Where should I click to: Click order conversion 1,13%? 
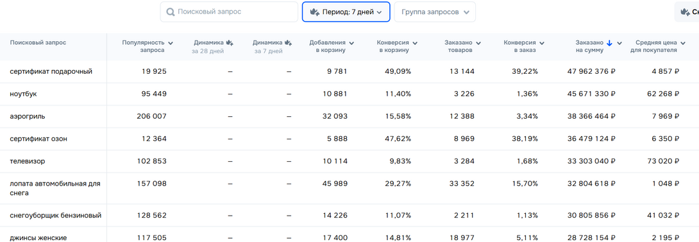527,216
